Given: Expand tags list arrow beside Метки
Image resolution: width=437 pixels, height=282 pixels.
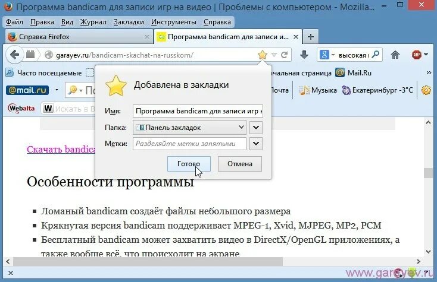Looking at the screenshot, I should click(x=256, y=144).
